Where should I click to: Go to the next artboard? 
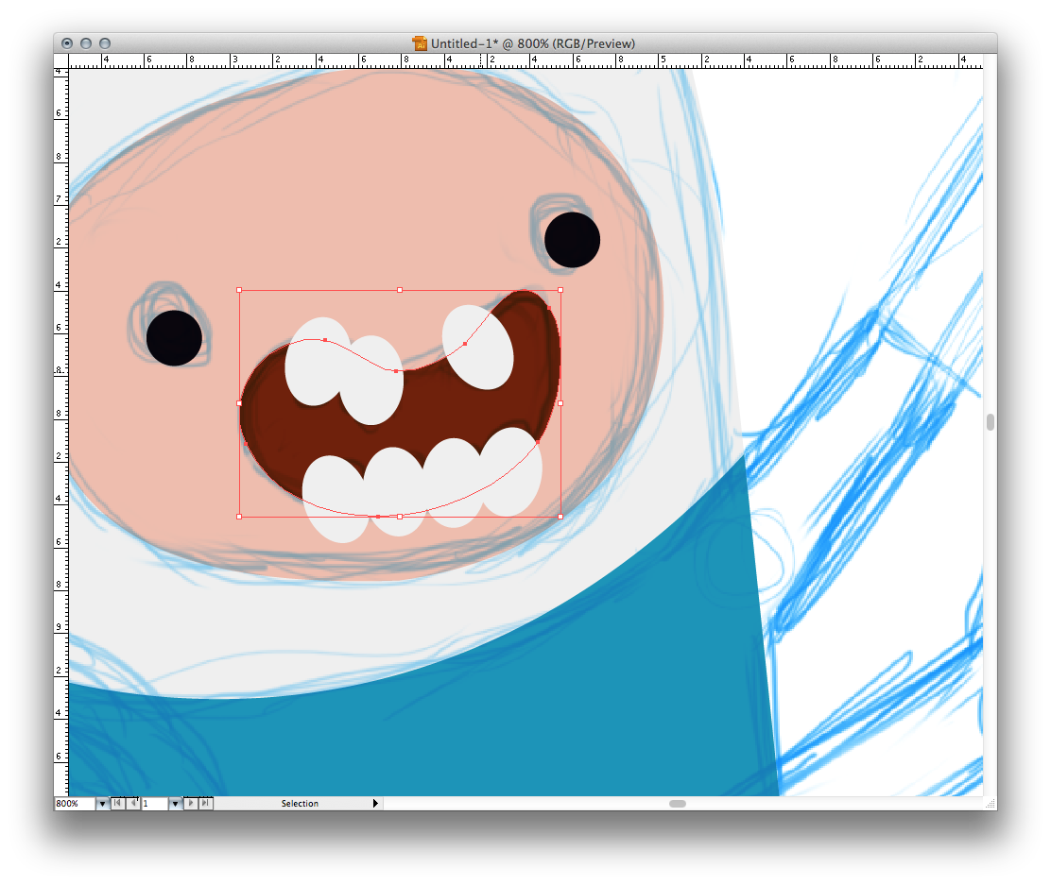click(192, 804)
